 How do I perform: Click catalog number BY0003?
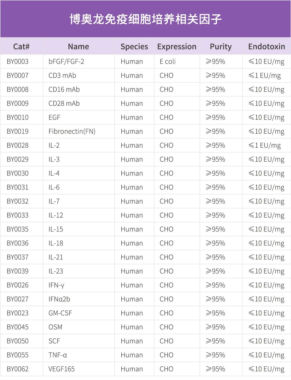[18, 61]
